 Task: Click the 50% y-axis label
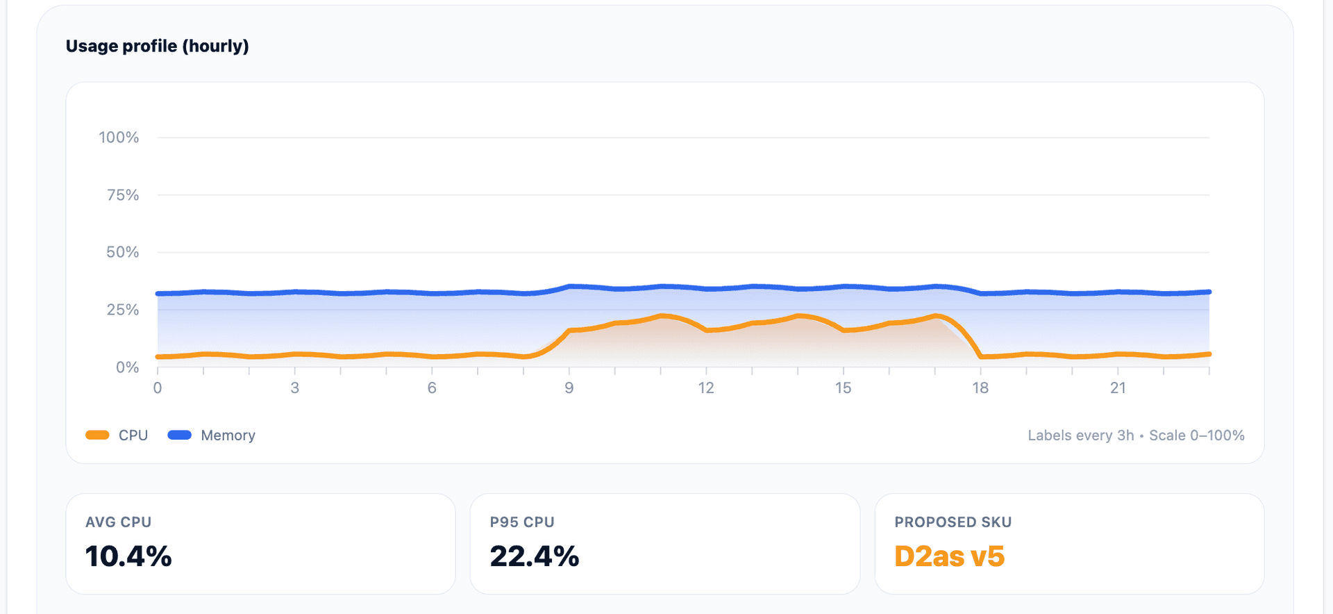pos(123,252)
